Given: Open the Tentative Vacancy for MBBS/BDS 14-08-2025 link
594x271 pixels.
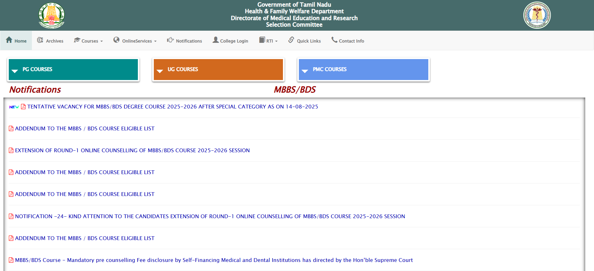Looking at the screenshot, I should 173,107.
